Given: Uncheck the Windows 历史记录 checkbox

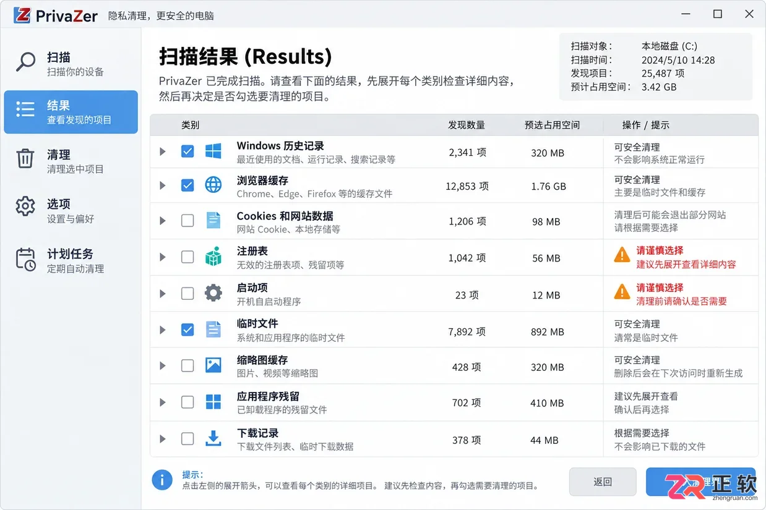Looking at the screenshot, I should (x=187, y=151).
